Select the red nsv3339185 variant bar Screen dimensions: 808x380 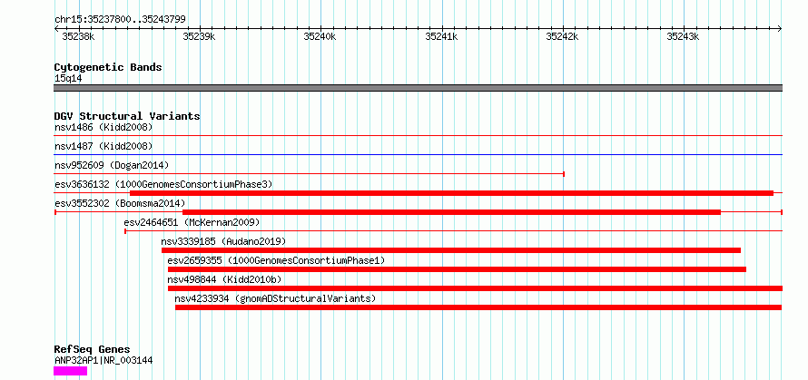point(451,250)
